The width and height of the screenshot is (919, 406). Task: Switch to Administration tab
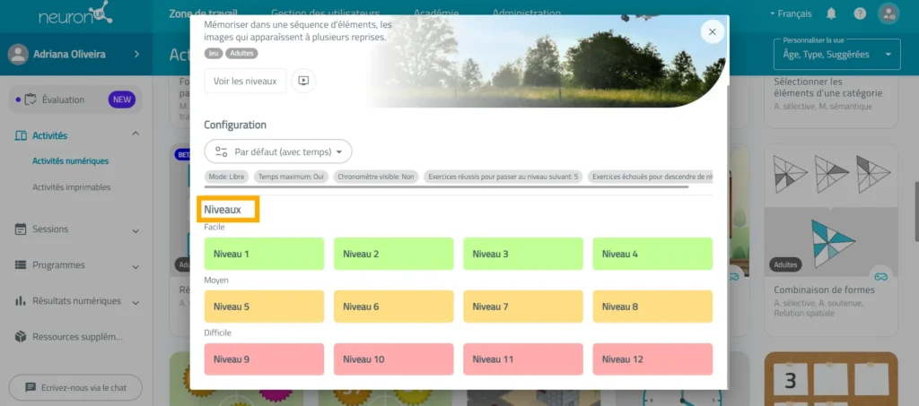tap(526, 13)
